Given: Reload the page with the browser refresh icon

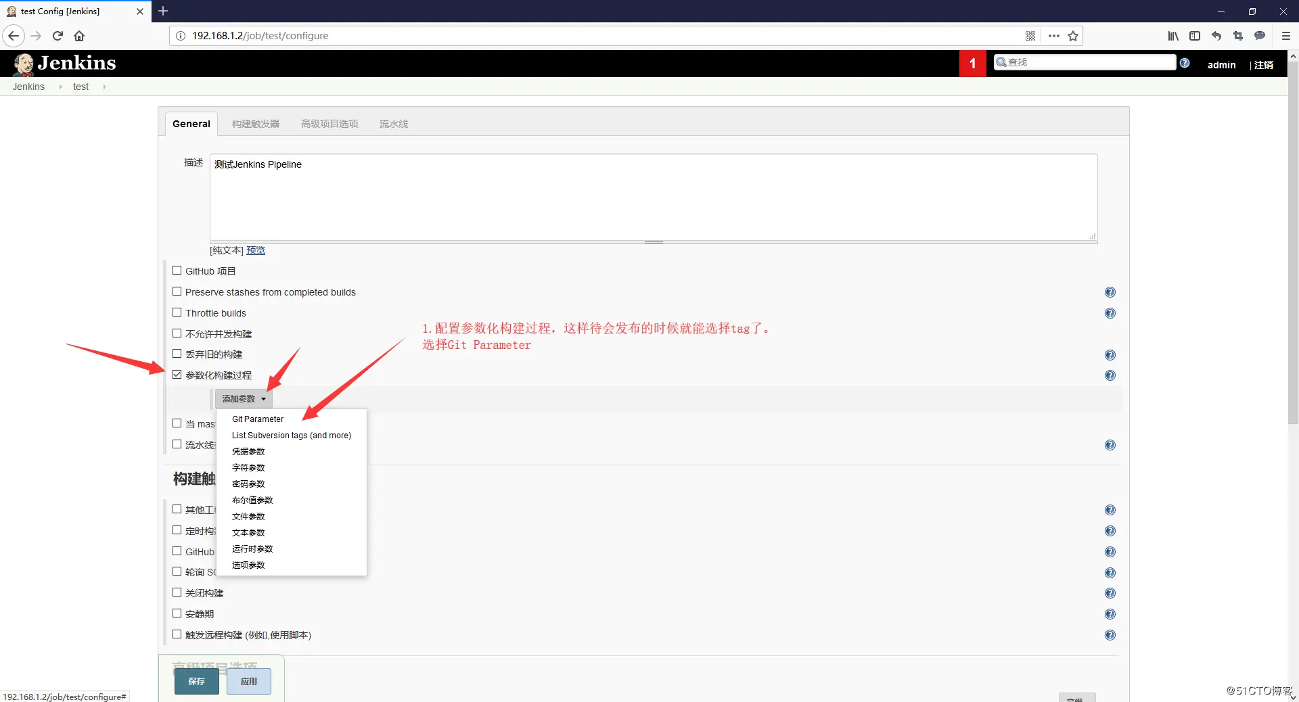Looking at the screenshot, I should click(58, 36).
